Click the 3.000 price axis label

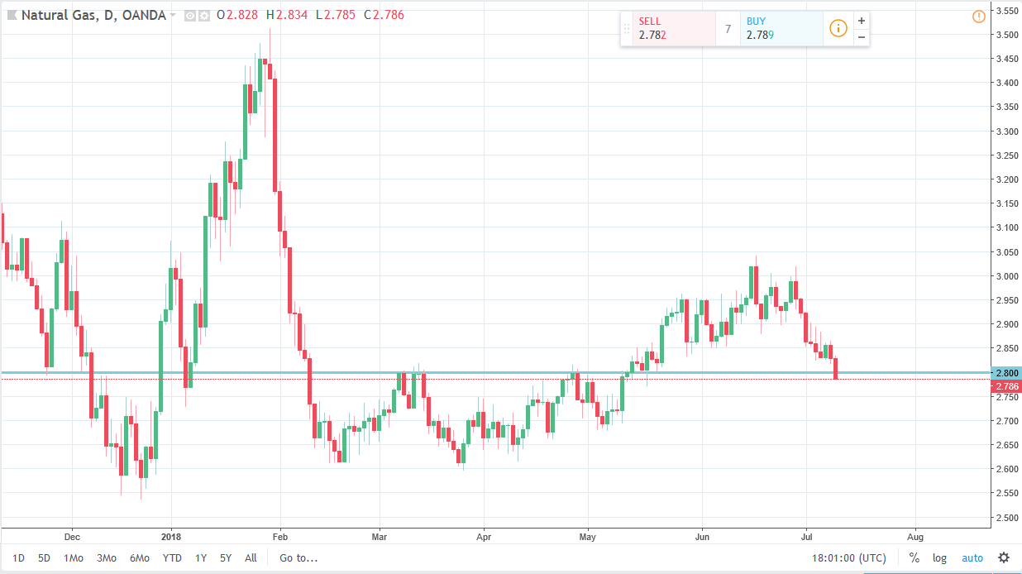coord(1006,276)
